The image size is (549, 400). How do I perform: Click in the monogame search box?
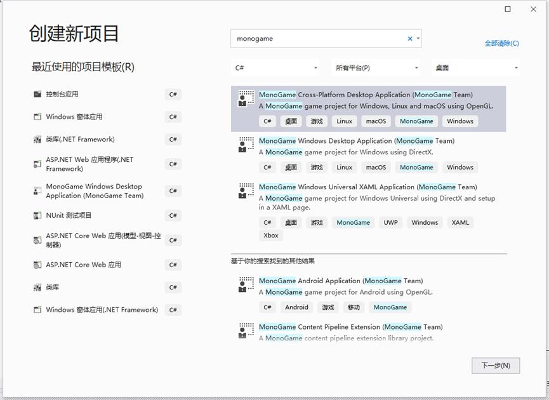coord(317,39)
